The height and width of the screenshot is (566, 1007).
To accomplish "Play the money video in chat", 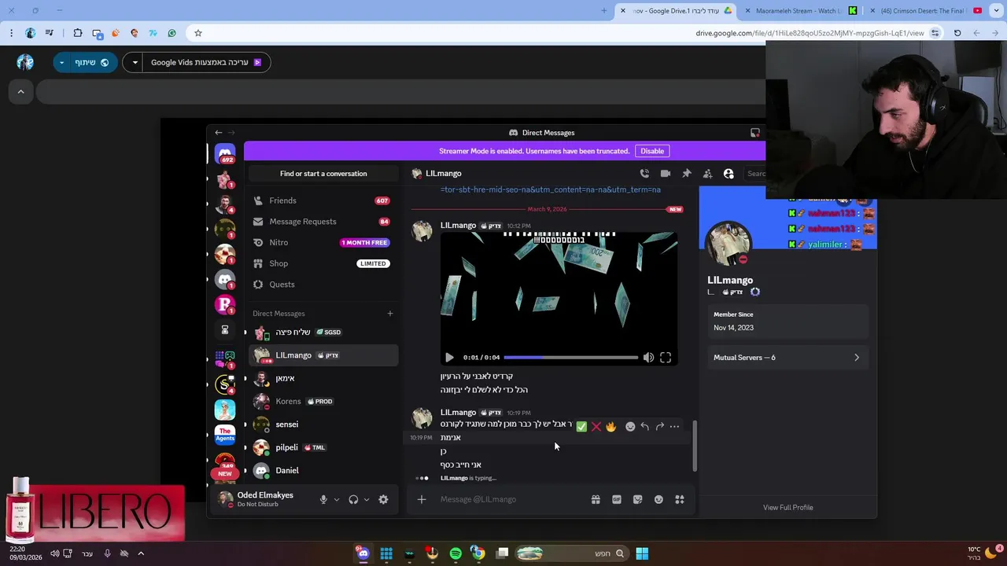I will click(449, 358).
